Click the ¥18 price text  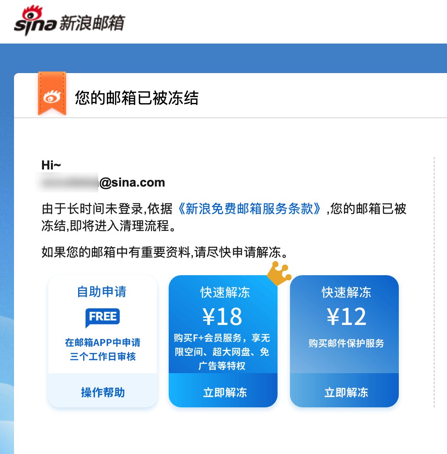(x=223, y=316)
